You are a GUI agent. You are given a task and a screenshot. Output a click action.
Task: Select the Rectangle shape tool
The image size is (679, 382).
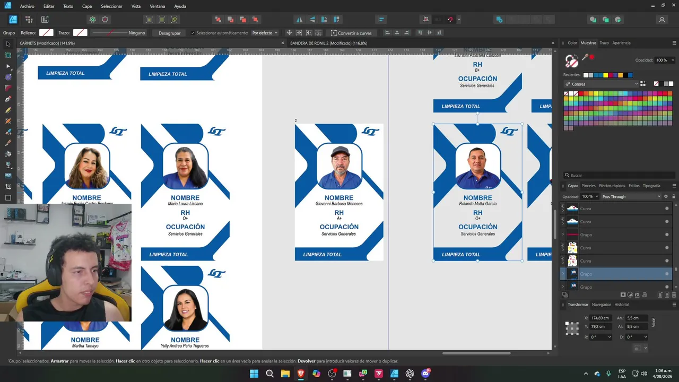[8, 198]
